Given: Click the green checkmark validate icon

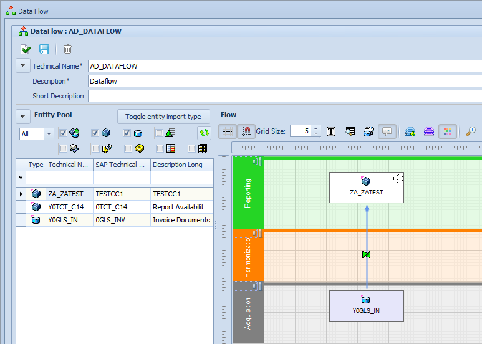Looking at the screenshot, I should [x=26, y=49].
